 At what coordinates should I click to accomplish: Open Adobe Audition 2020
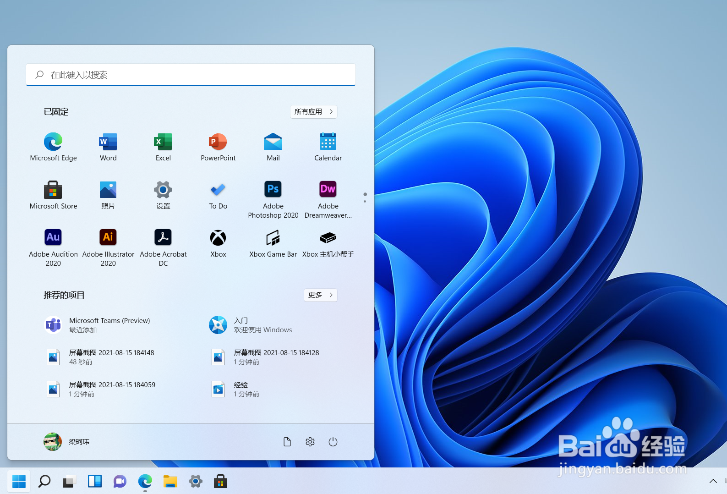click(53, 248)
